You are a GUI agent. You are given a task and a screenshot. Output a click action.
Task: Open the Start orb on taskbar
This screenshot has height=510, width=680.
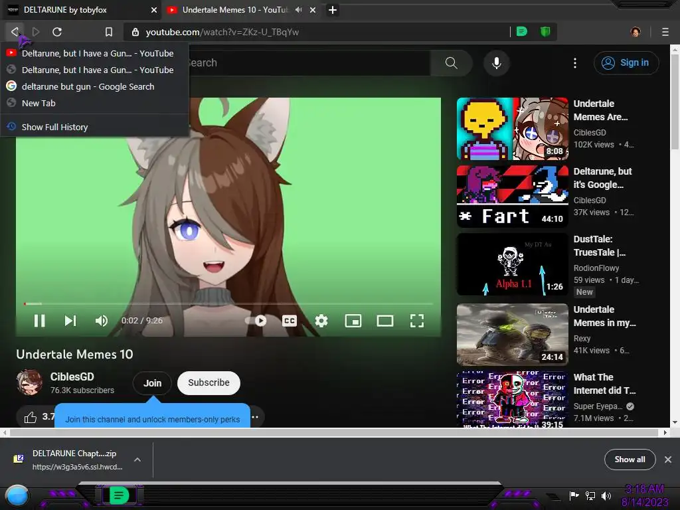coord(17,496)
